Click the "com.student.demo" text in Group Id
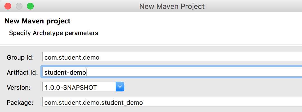The height and width of the screenshot is (112, 302). pyautogui.click(x=72, y=58)
